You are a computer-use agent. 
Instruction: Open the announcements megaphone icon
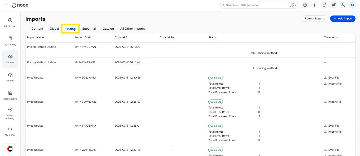(x=333, y=5)
